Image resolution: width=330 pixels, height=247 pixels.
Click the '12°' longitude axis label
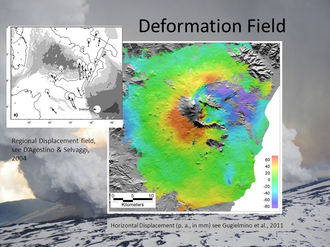(49, 122)
